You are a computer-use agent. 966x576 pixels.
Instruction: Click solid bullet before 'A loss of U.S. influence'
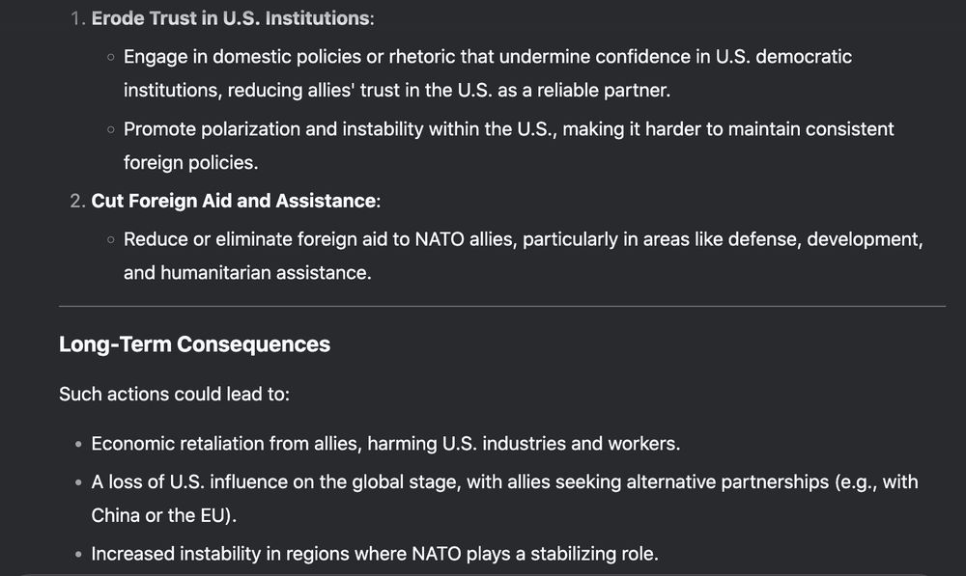coord(78,482)
